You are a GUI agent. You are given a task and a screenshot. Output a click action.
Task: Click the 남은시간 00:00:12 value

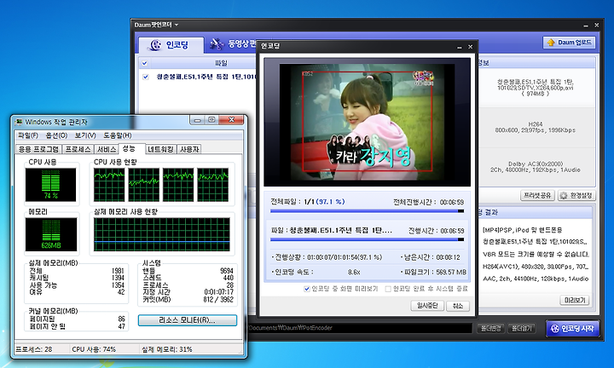pos(448,257)
